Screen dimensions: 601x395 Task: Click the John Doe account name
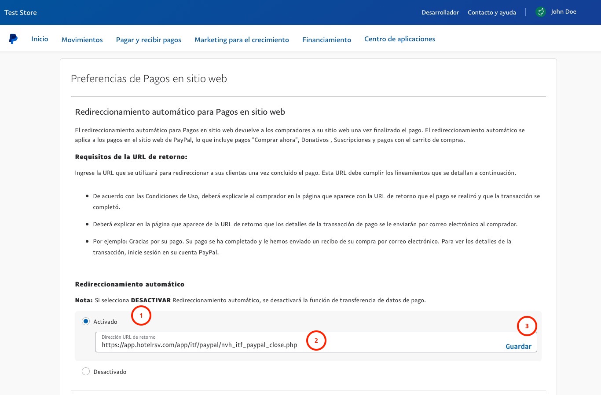(564, 12)
